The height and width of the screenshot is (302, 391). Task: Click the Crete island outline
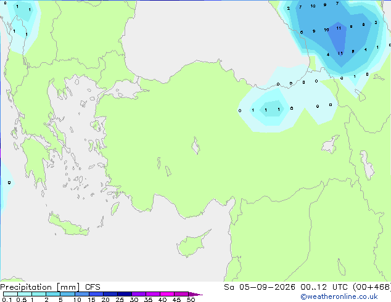(68, 225)
